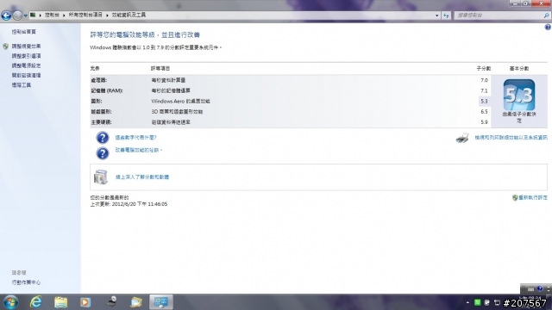Launch Internet Explorer from the taskbar
552x310 pixels.
35,302
